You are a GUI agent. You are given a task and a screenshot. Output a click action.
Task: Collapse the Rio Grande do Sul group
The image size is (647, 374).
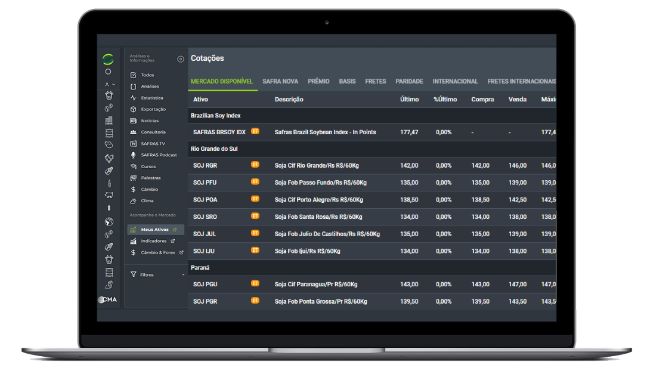click(x=215, y=149)
